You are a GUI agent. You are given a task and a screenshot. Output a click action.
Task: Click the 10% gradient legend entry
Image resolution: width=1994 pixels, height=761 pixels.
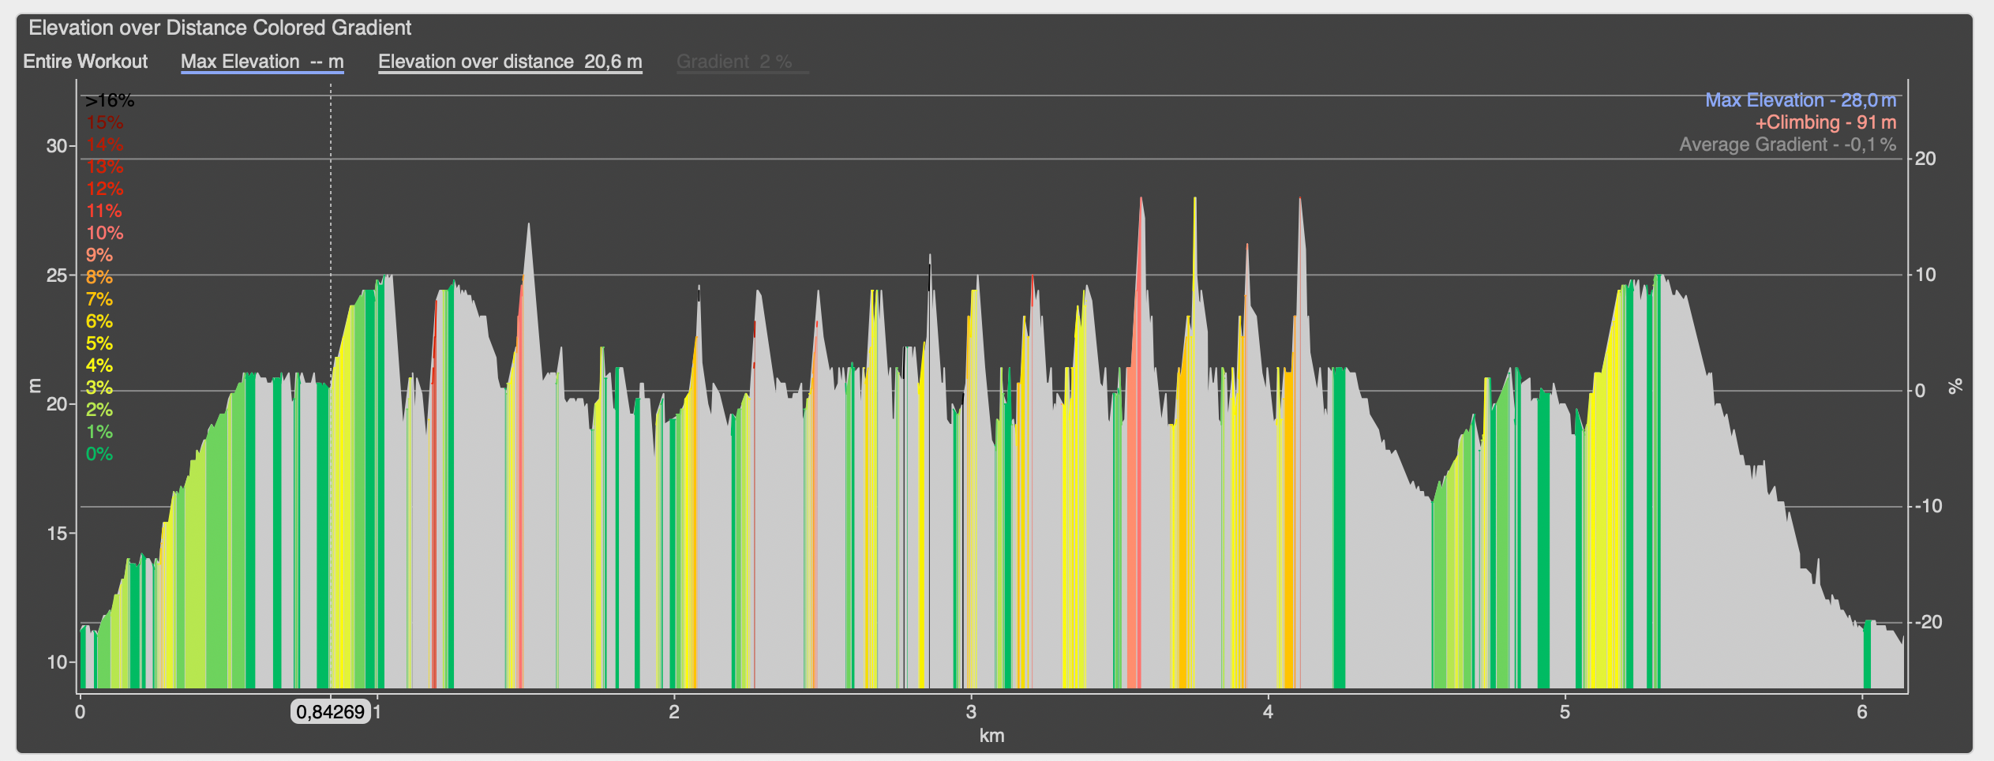[105, 233]
